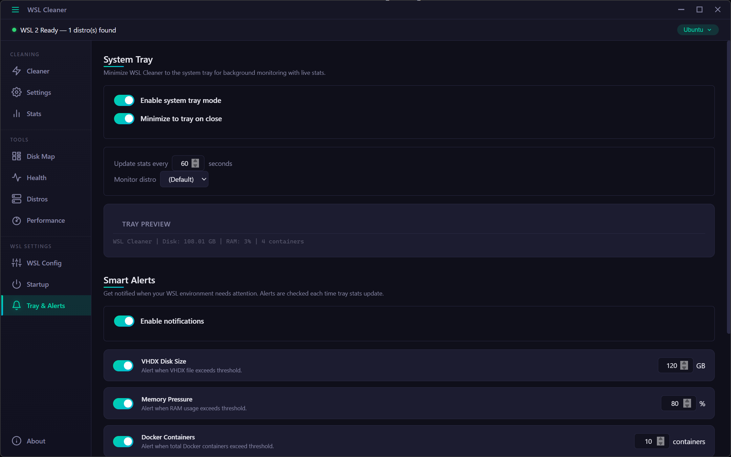
Task: Turn off Enable notifications switch
Action: coord(124,321)
